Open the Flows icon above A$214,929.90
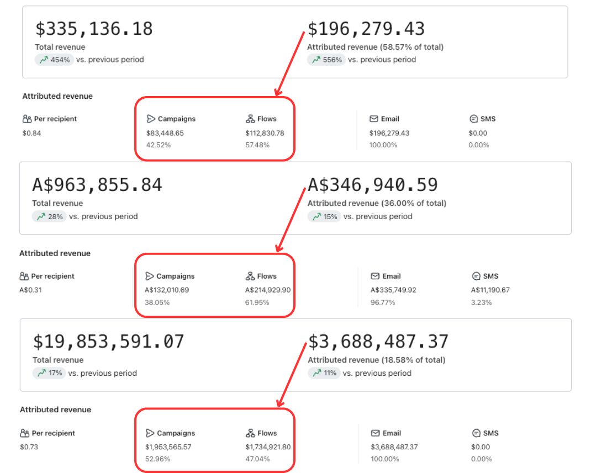The width and height of the screenshot is (591, 473). click(x=250, y=277)
